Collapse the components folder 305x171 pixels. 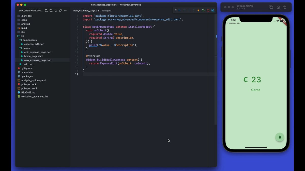tap(29, 40)
